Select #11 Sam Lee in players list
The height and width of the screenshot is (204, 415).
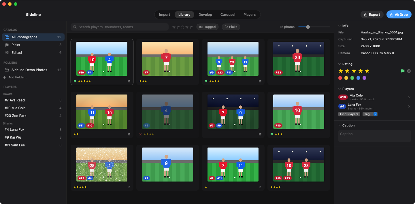tap(33, 145)
